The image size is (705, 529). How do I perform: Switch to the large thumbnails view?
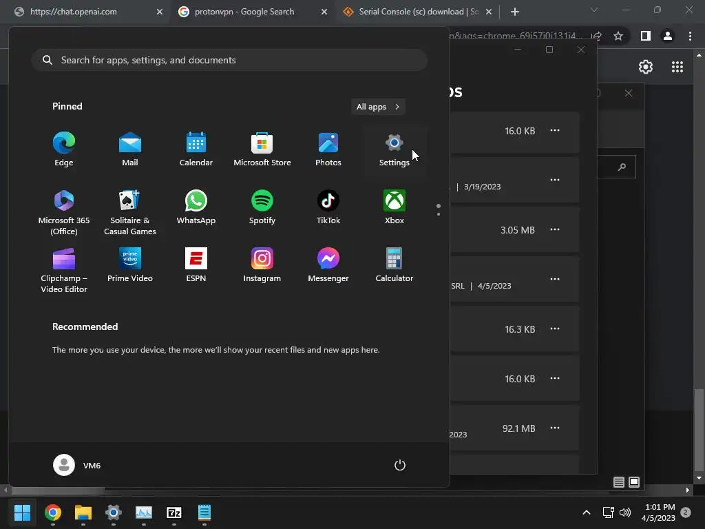(x=634, y=482)
